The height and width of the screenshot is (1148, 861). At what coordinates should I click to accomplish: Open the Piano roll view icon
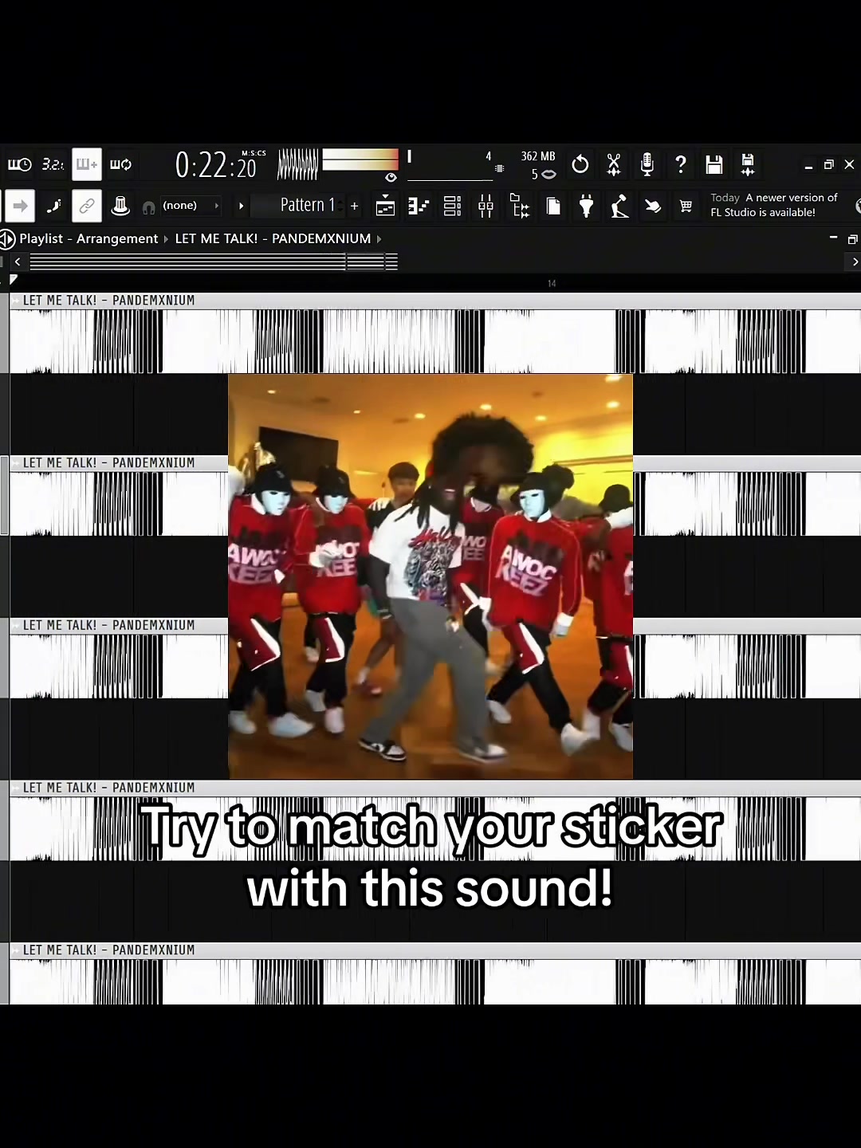click(419, 206)
